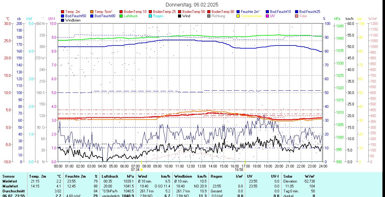This screenshot has width=385, height=197.
Task: Click the dark blue Windböen legend square
Action: point(63,20)
